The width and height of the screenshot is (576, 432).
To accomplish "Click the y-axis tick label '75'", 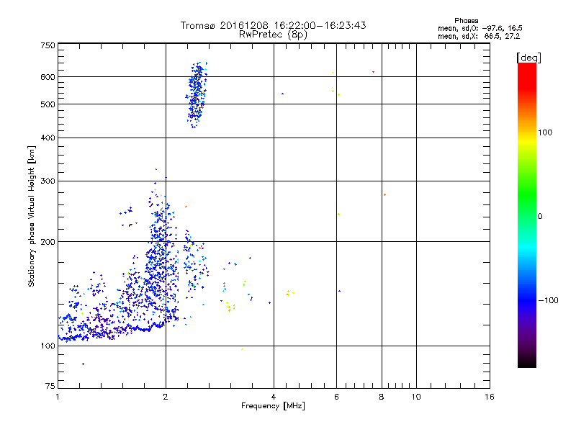I will tap(50, 386).
